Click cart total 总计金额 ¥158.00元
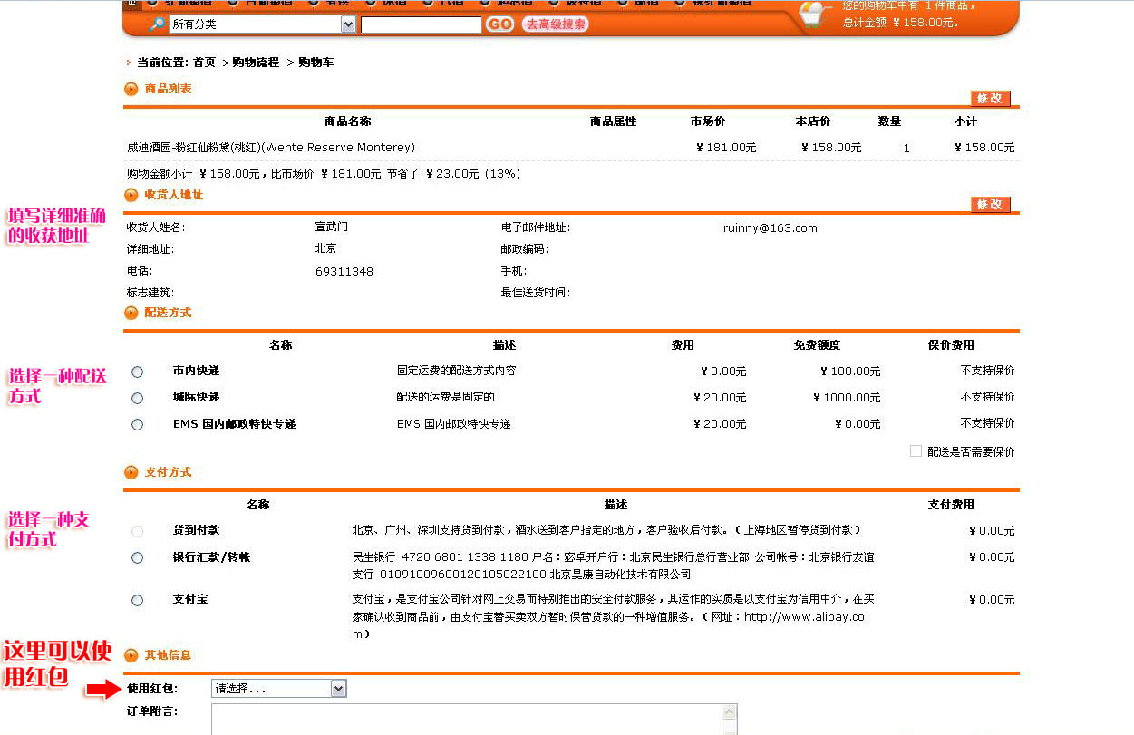 pos(900,23)
